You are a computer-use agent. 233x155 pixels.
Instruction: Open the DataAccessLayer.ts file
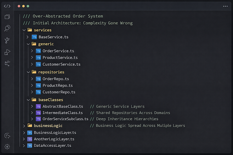tap(52, 145)
